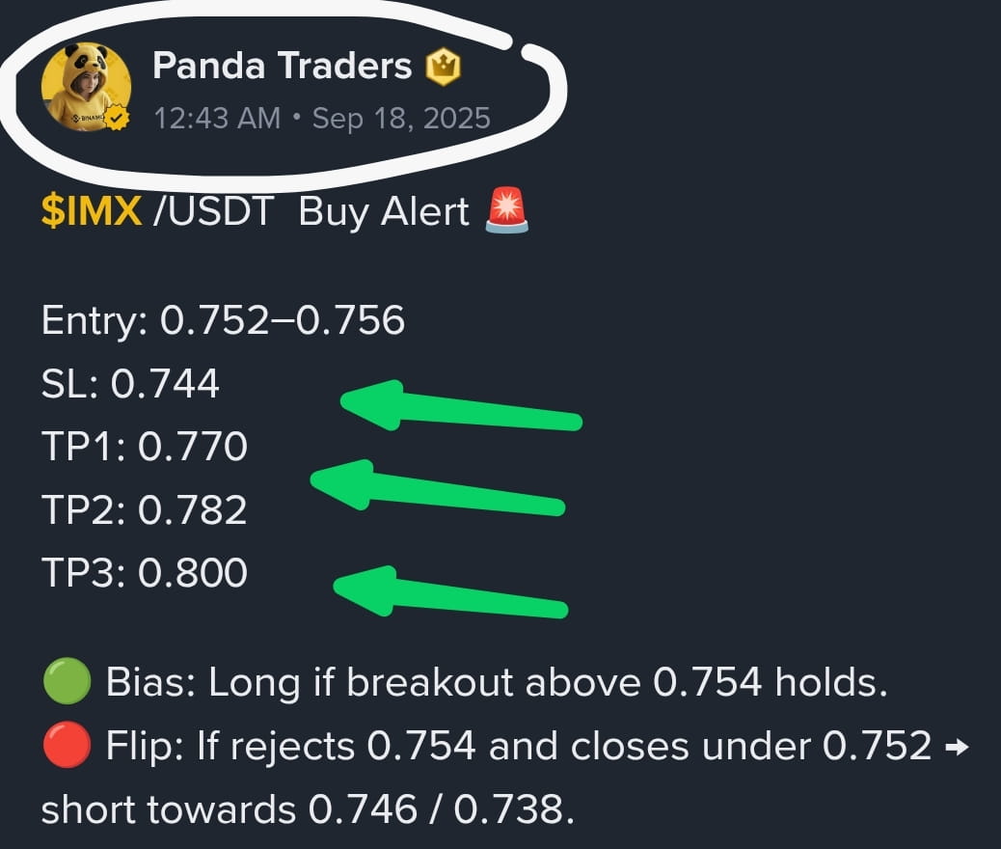Screen dimensions: 1001x849
Task: Click the green circle Bias emoji
Action: 67,682
